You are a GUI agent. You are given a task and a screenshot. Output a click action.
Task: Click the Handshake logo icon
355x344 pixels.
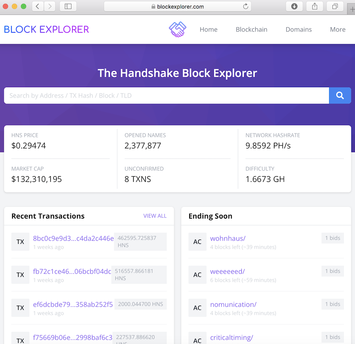pos(177,29)
